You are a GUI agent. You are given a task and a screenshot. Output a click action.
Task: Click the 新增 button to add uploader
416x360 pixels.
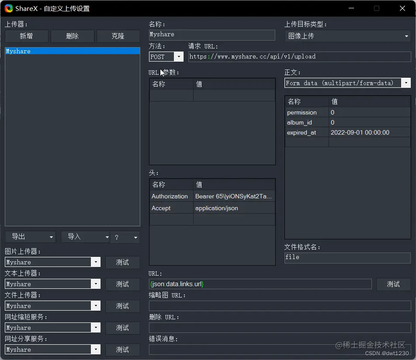[x=26, y=36]
